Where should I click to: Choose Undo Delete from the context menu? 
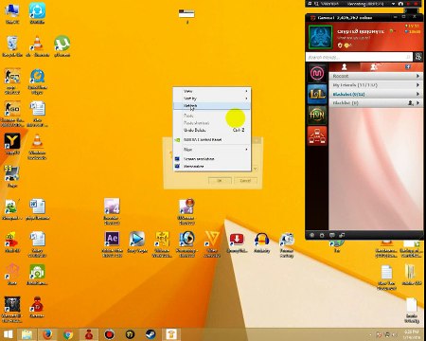(212, 130)
